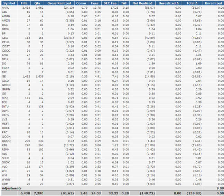Select the INTU symbol
This screenshot has width=224, height=196.
[x=5, y=107]
